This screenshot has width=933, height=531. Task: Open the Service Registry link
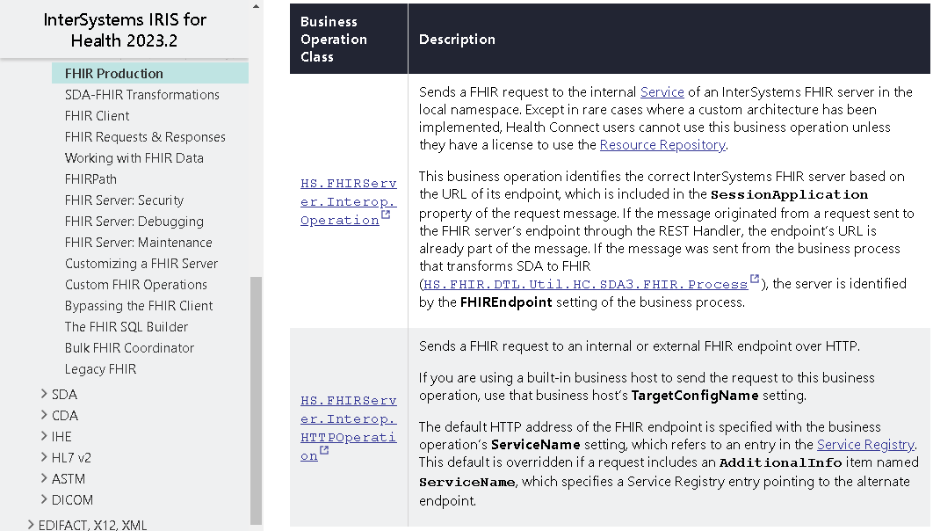pyautogui.click(x=865, y=445)
